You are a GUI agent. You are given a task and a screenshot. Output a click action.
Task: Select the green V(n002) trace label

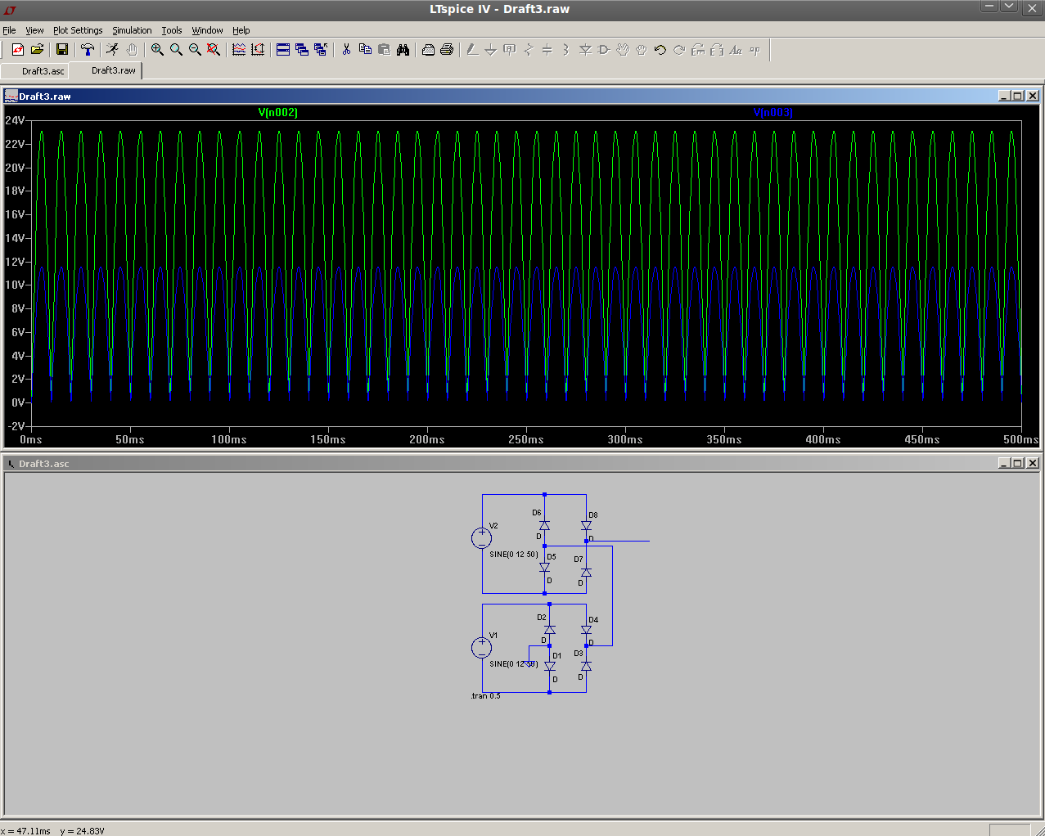(x=277, y=113)
